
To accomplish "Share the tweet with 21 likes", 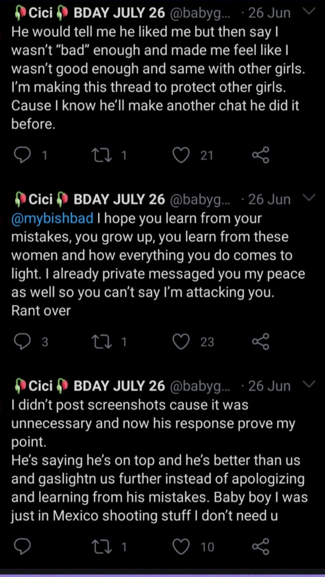I will [x=260, y=155].
